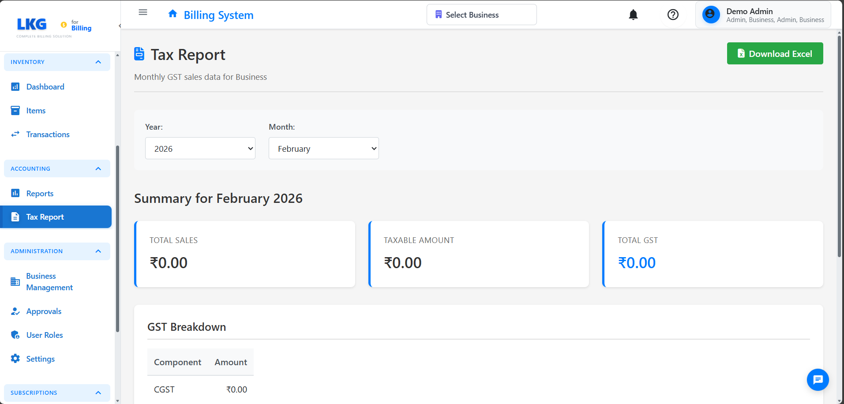The width and height of the screenshot is (844, 404).
Task: Go to Transactions in the sidebar
Action: pos(48,135)
